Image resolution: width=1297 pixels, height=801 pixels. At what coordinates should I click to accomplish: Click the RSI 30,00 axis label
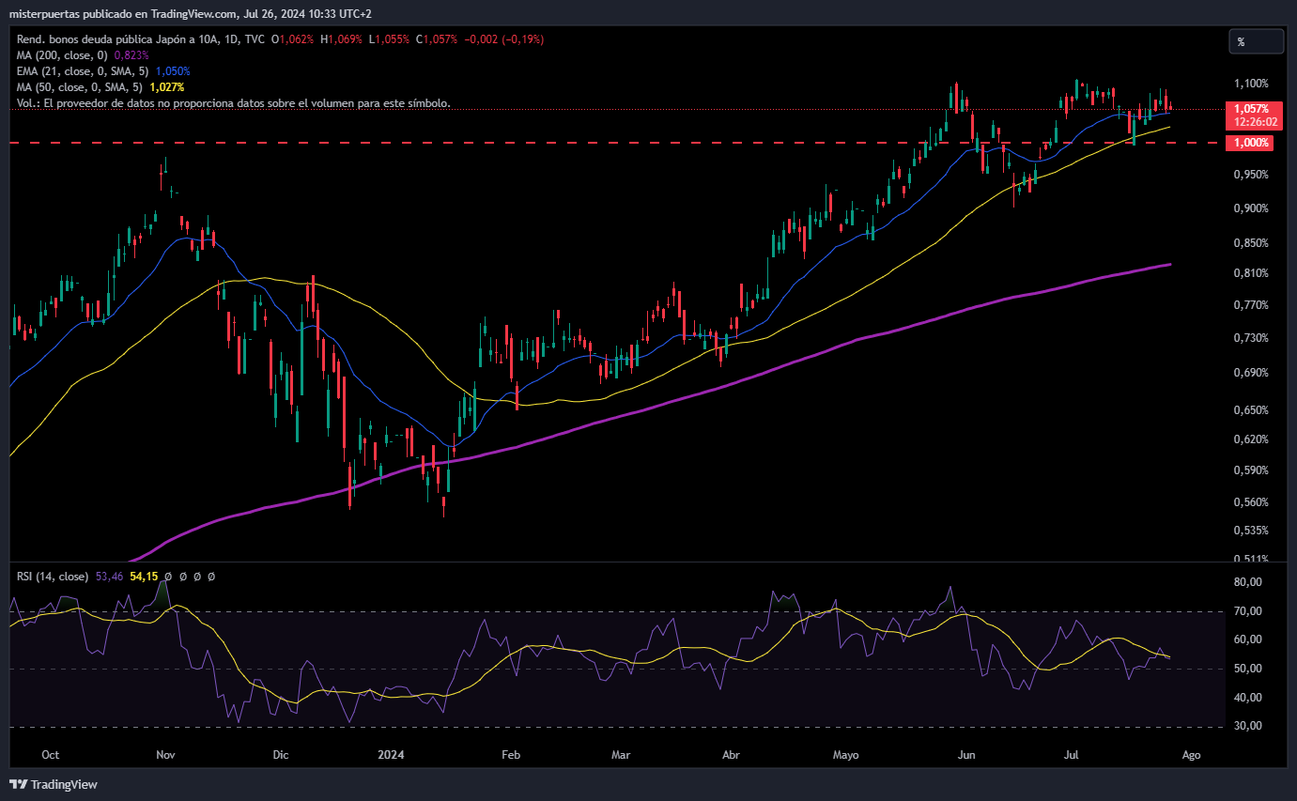[x=1248, y=726]
